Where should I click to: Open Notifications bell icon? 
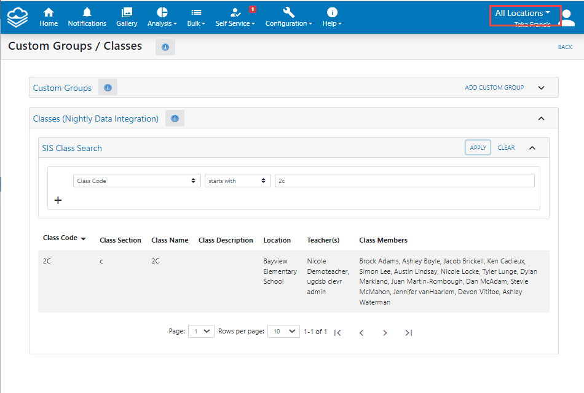(x=87, y=17)
